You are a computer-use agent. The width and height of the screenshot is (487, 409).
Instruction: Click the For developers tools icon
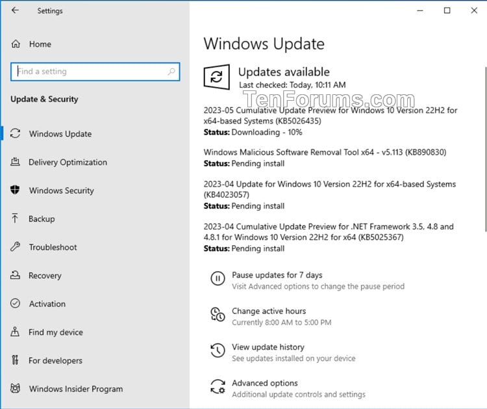pos(15,360)
